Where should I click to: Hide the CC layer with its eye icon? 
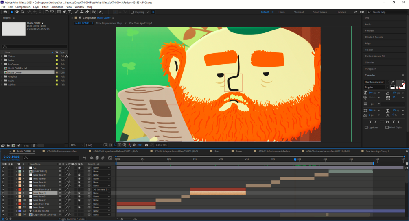click(x=2, y=168)
